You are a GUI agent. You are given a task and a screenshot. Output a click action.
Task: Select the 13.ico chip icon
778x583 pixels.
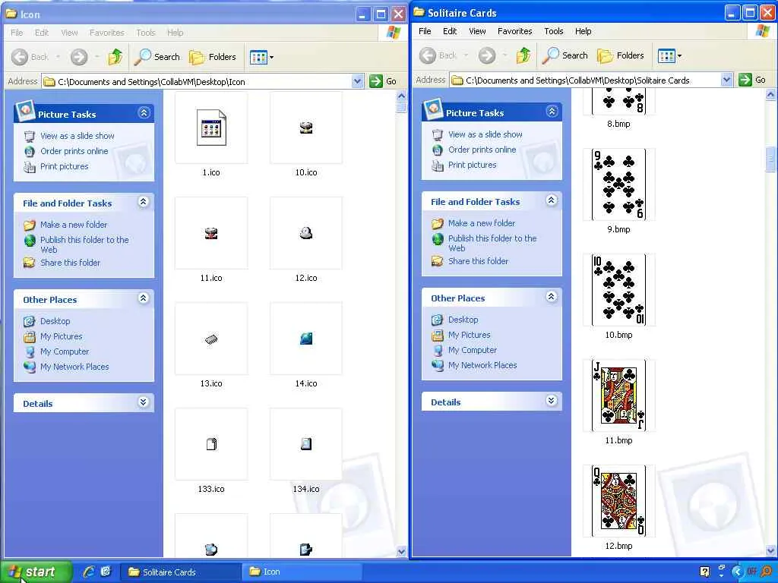pos(211,339)
